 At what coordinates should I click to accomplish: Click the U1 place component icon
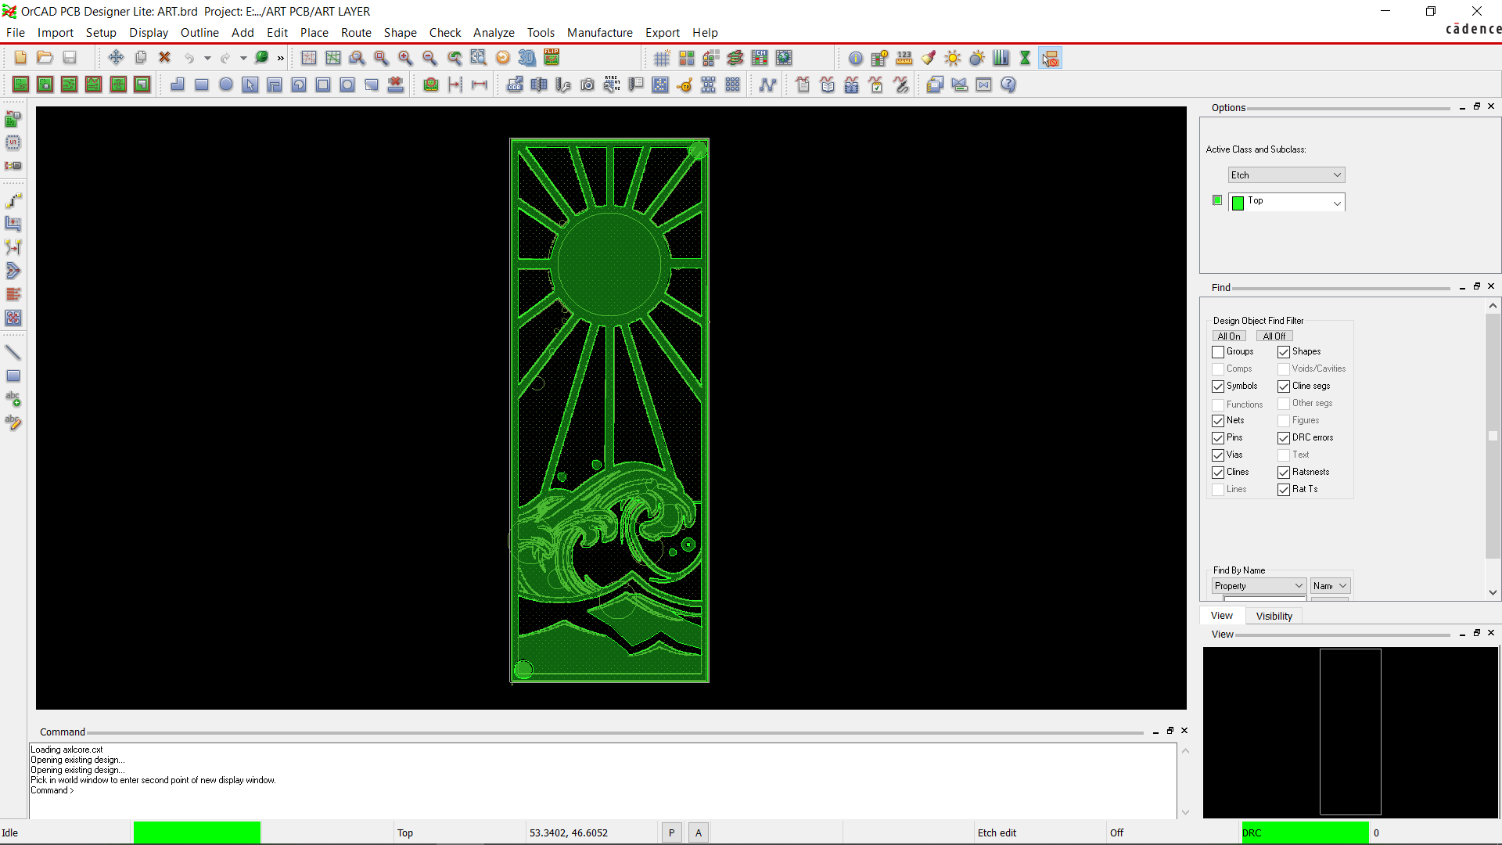pyautogui.click(x=13, y=142)
